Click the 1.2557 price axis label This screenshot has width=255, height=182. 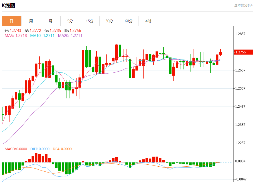pos(240,88)
